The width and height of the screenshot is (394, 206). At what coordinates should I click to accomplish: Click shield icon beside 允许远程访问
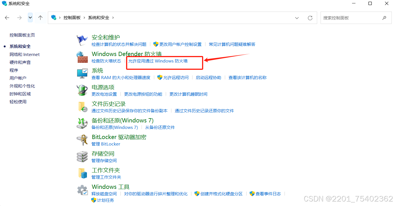(x=160, y=77)
